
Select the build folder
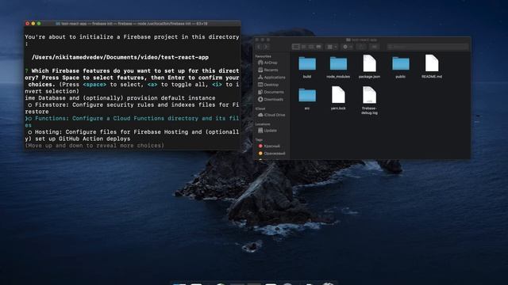click(307, 67)
